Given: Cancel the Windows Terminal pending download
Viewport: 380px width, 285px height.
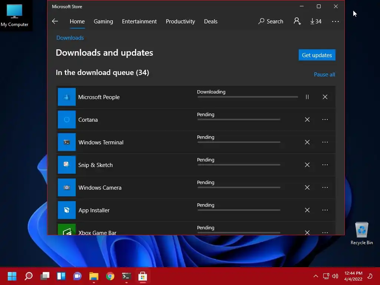Looking at the screenshot, I should pyautogui.click(x=307, y=142).
